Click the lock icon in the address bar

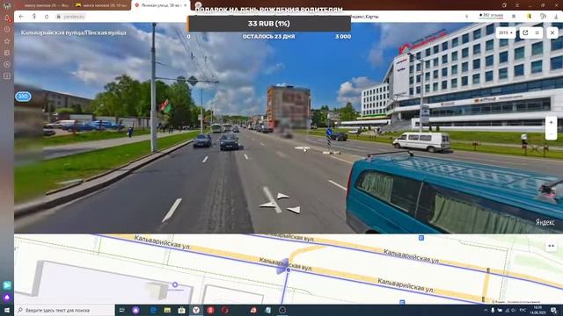[59, 17]
